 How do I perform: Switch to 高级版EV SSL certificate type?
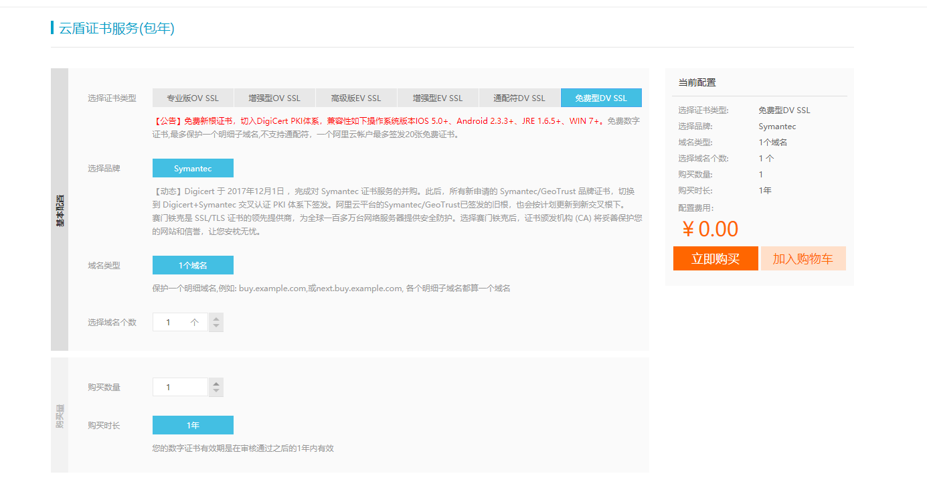pos(356,97)
